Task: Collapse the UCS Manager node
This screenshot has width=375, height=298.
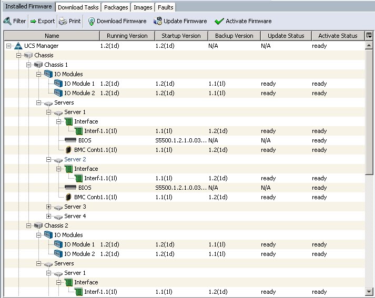Action: point(8,46)
